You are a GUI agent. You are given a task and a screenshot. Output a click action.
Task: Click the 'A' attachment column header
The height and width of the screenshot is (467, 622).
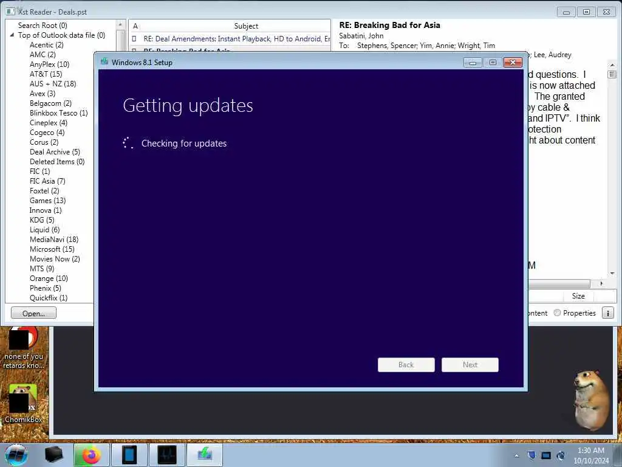135,26
